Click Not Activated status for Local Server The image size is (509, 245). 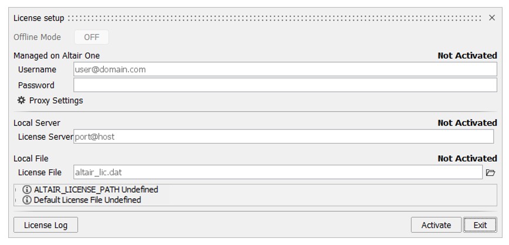[467, 123]
